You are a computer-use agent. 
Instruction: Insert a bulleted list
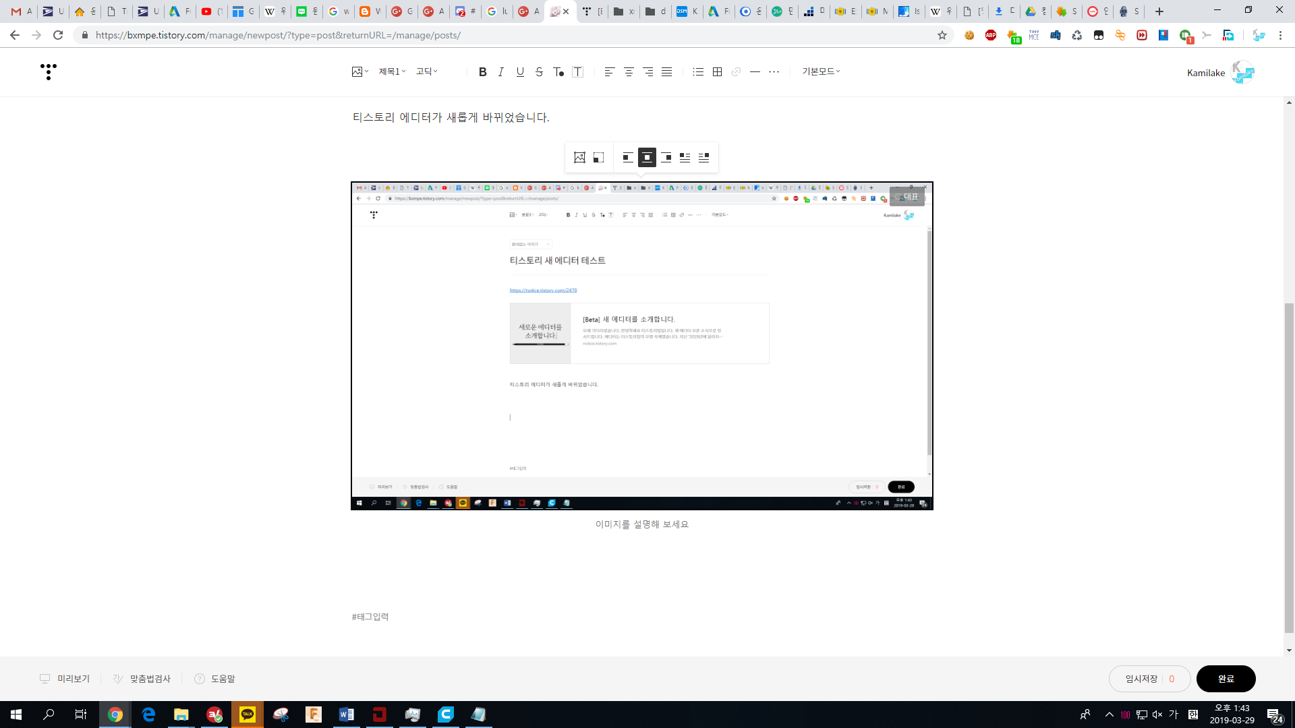click(x=698, y=72)
